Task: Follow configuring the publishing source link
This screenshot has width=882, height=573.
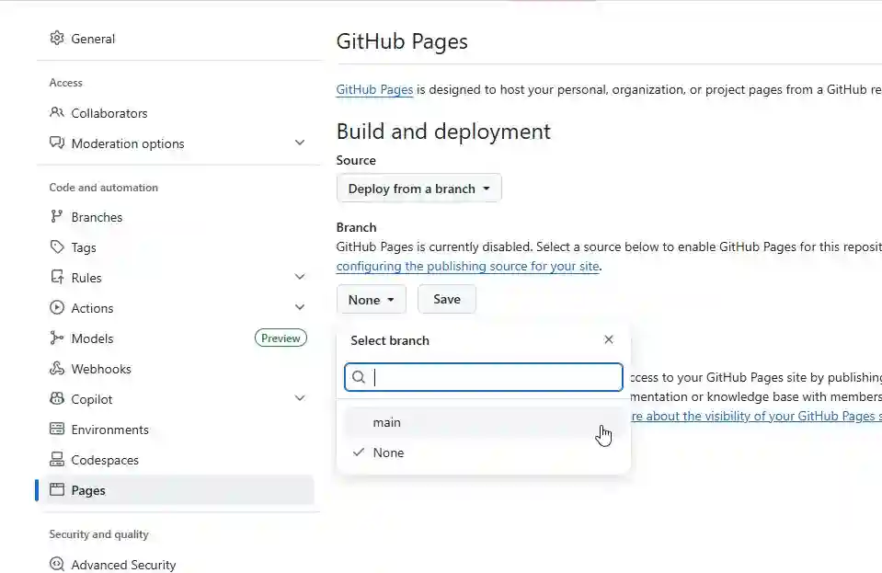Action: click(x=468, y=266)
